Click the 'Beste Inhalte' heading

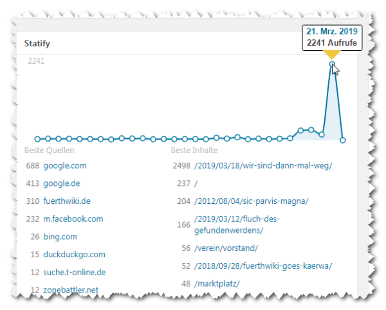(x=194, y=150)
